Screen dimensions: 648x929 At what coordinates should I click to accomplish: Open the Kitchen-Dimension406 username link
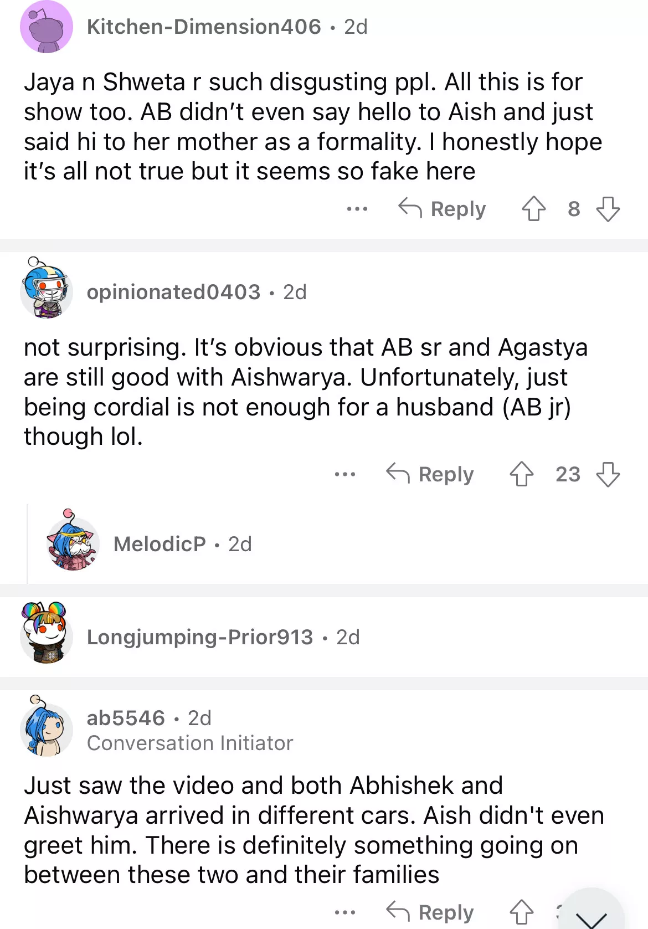pyautogui.click(x=204, y=27)
